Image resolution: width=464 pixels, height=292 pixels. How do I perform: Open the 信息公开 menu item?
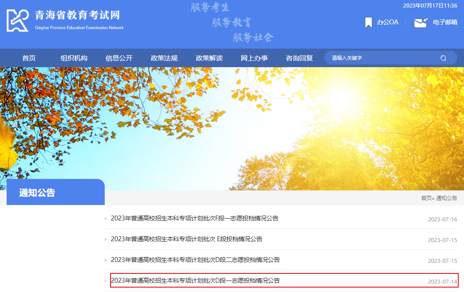click(x=119, y=58)
